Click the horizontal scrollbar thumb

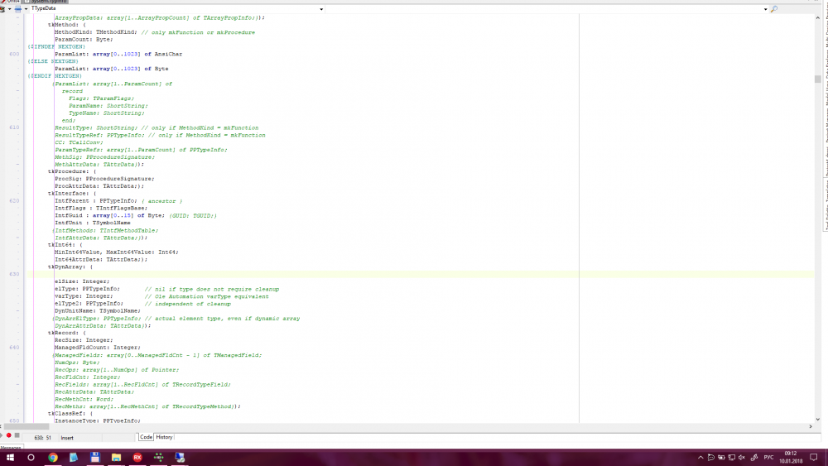pyautogui.click(x=26, y=426)
